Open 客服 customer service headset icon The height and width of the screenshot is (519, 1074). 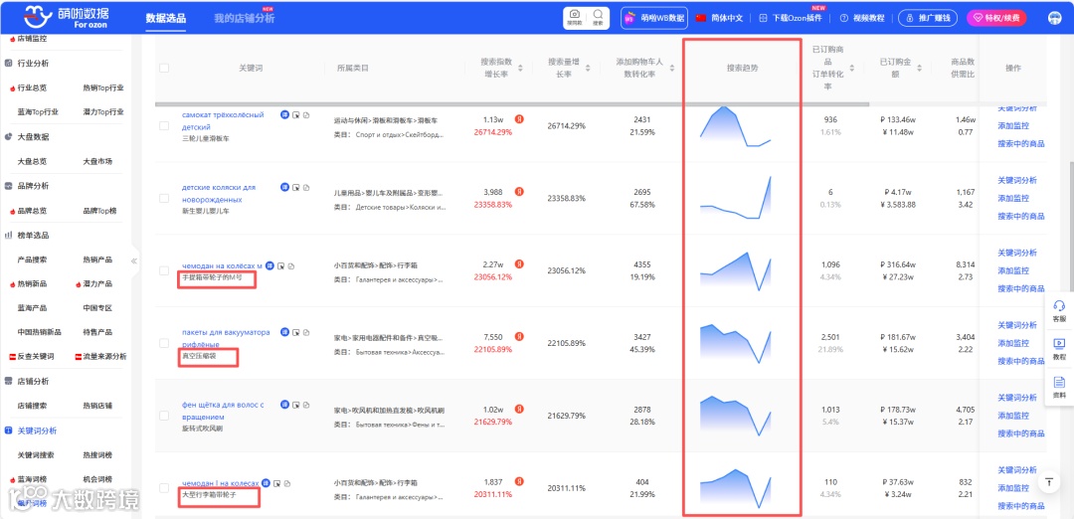pyautogui.click(x=1059, y=311)
